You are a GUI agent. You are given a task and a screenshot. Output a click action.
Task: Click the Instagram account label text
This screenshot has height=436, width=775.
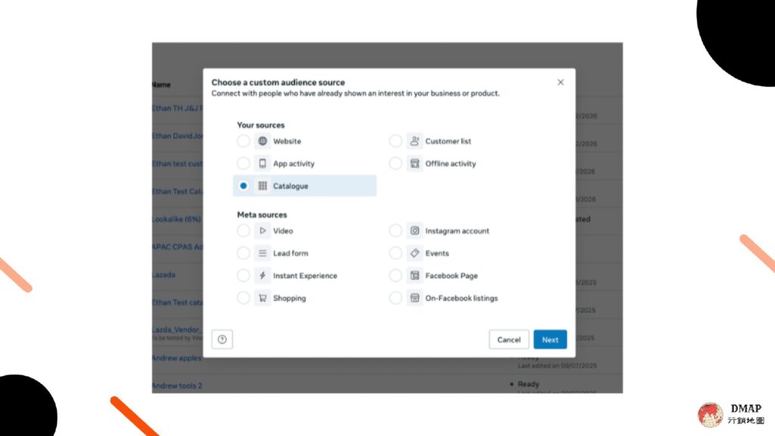tap(457, 231)
